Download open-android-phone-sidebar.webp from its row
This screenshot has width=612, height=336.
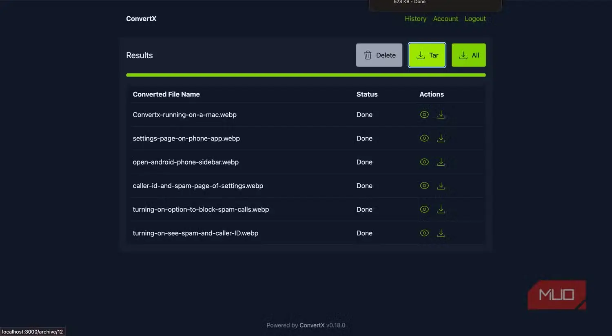click(441, 162)
